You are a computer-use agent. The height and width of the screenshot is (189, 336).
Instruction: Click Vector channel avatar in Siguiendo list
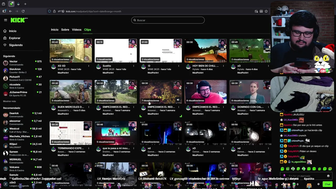[6, 63]
